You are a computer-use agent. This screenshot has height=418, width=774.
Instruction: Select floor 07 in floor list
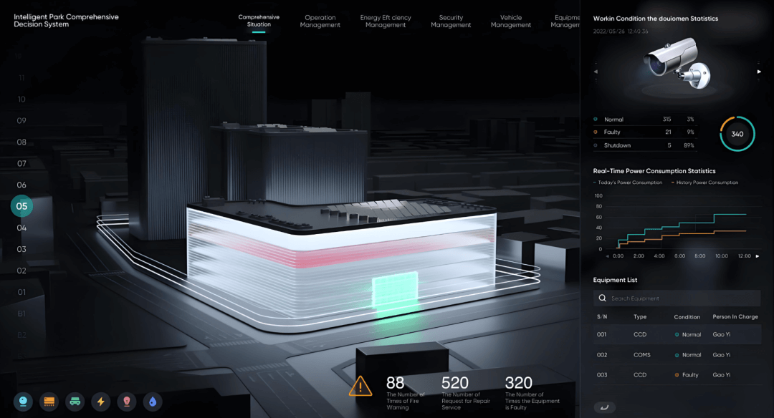tap(21, 164)
